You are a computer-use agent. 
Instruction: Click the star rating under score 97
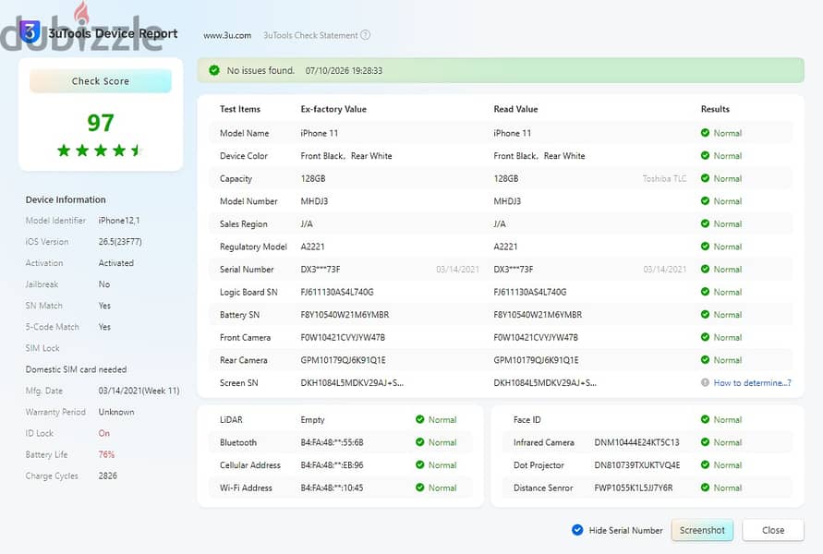click(x=100, y=151)
